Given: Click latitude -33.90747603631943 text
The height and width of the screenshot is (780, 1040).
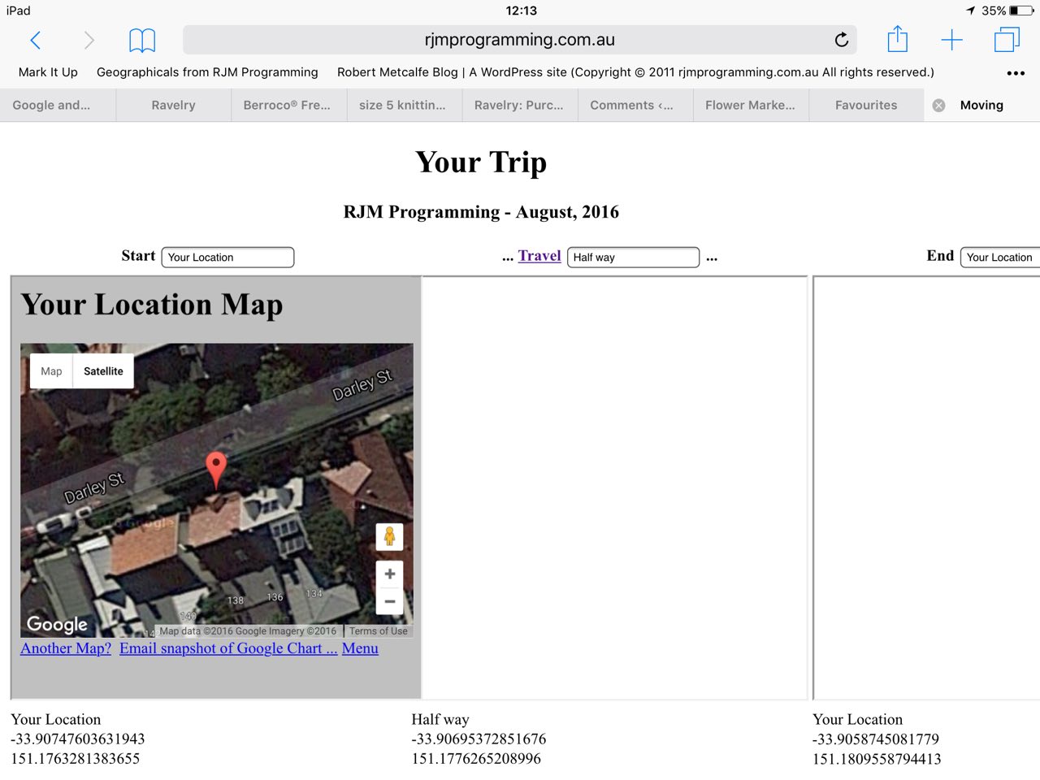Looking at the screenshot, I should click(78, 739).
